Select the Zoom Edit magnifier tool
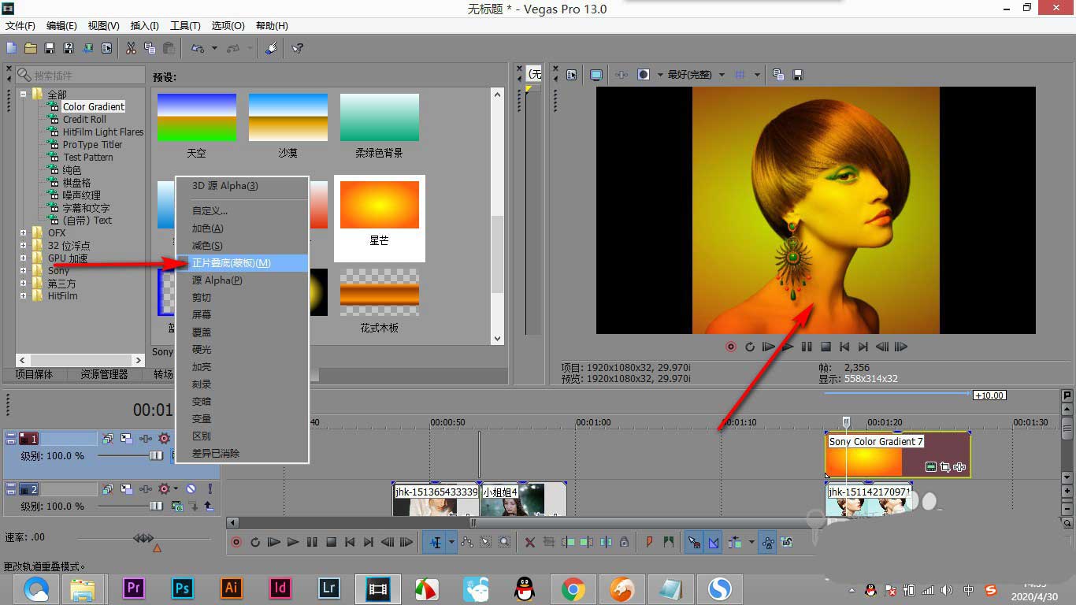 [x=505, y=542]
